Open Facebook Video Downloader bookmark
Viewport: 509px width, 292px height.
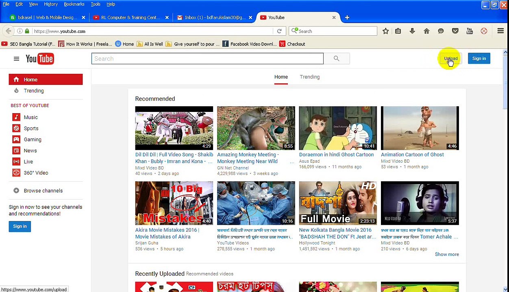pos(250,44)
